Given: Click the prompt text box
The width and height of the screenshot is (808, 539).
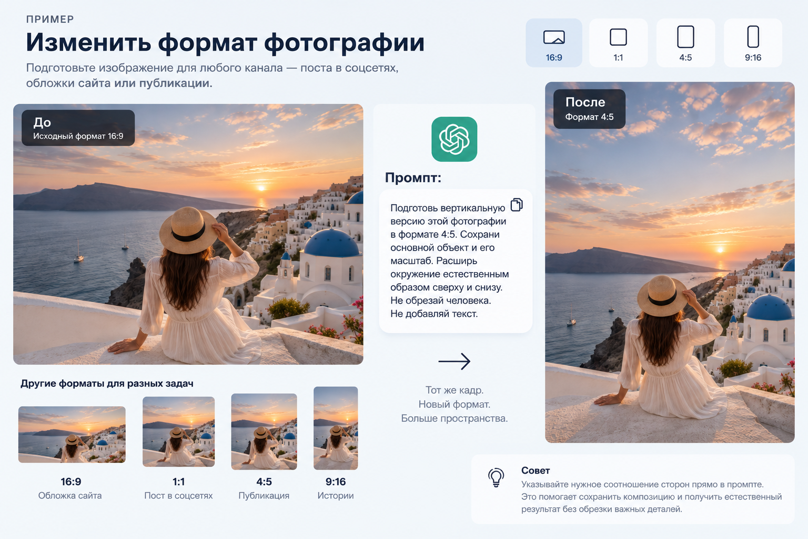Looking at the screenshot, I should 456,261.
